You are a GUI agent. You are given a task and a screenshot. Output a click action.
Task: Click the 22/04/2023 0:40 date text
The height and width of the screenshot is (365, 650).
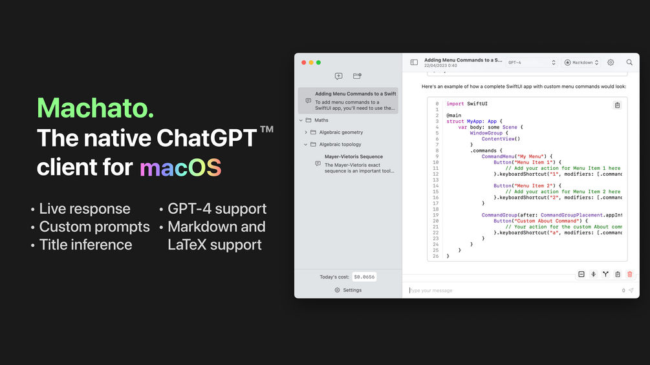pos(440,66)
